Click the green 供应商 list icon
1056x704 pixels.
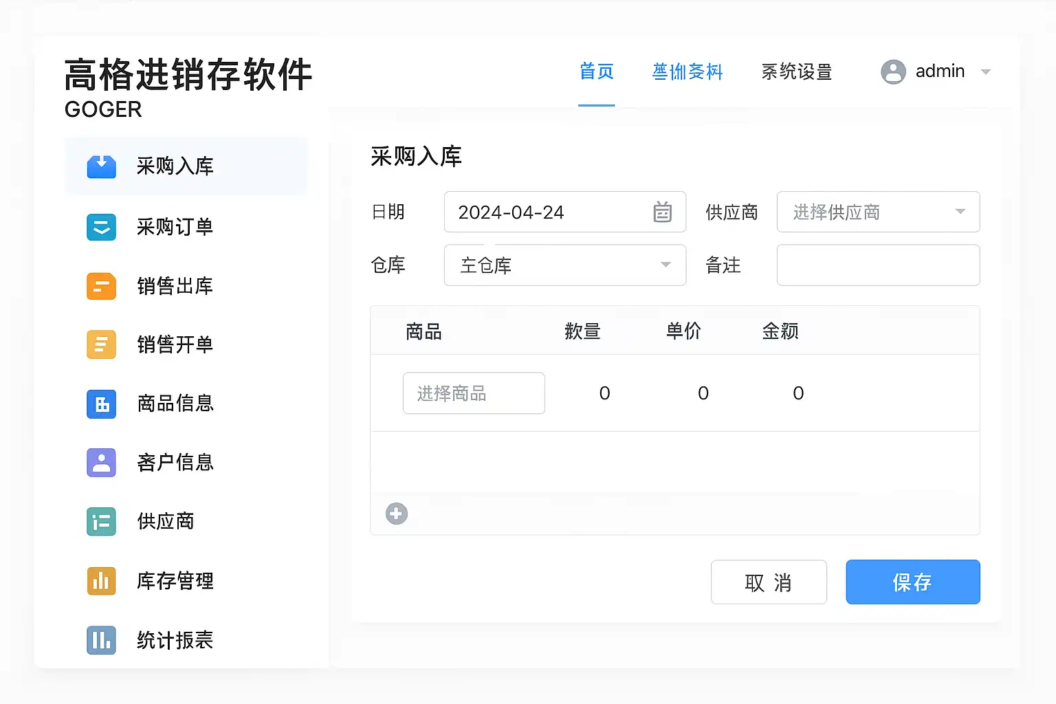pyautogui.click(x=102, y=522)
